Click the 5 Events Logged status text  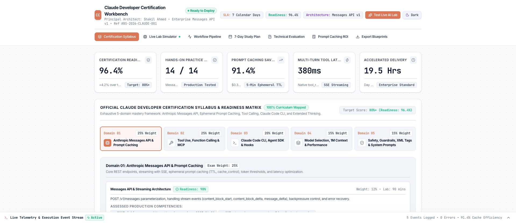[421, 218]
